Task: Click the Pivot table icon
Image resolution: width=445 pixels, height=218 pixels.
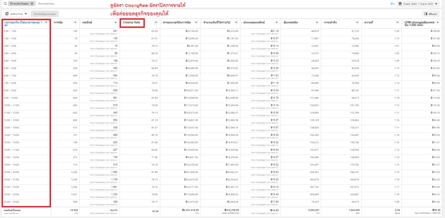Action: (x=7, y=13)
